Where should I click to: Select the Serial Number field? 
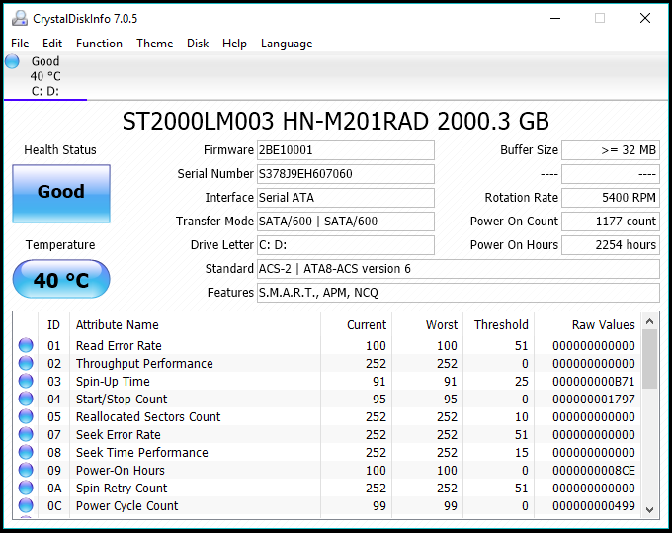(x=345, y=174)
